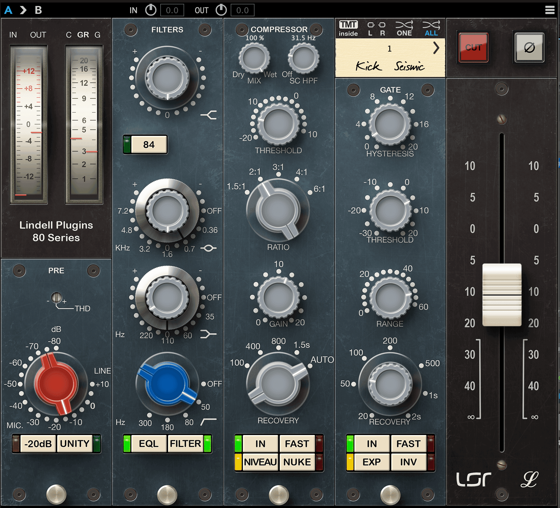Viewport: 560px width, 508px height.
Task: Toggle the preamp UNITY button
Action: click(x=75, y=444)
